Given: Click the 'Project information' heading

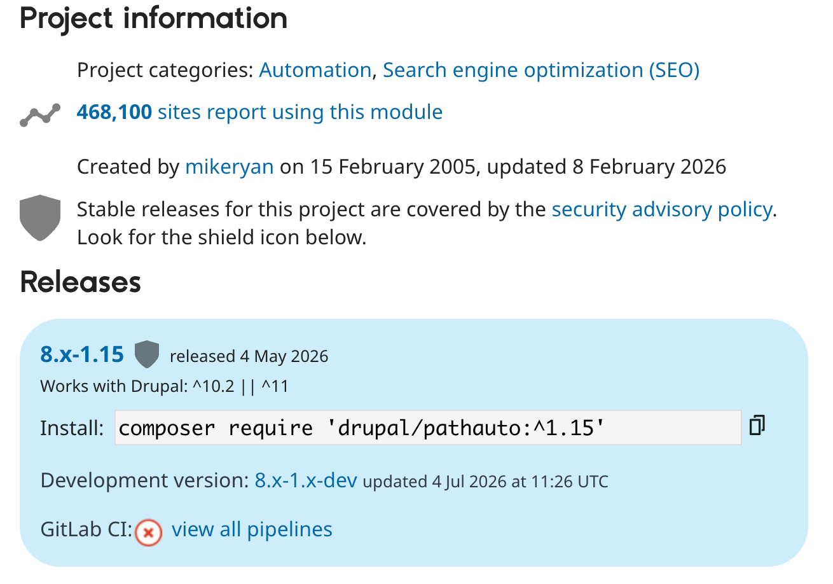Looking at the screenshot, I should tap(154, 18).
